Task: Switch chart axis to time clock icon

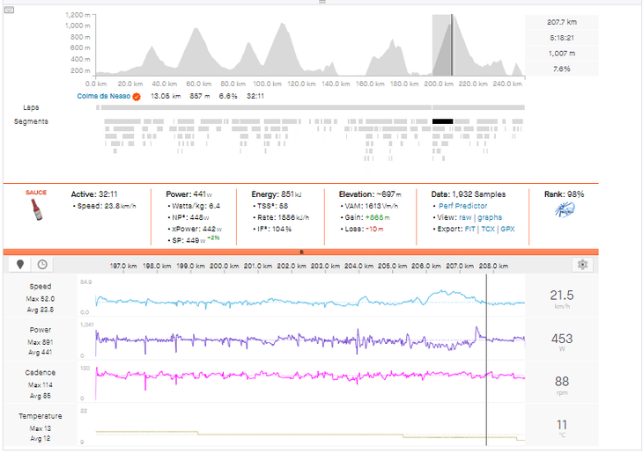Action: tap(41, 264)
